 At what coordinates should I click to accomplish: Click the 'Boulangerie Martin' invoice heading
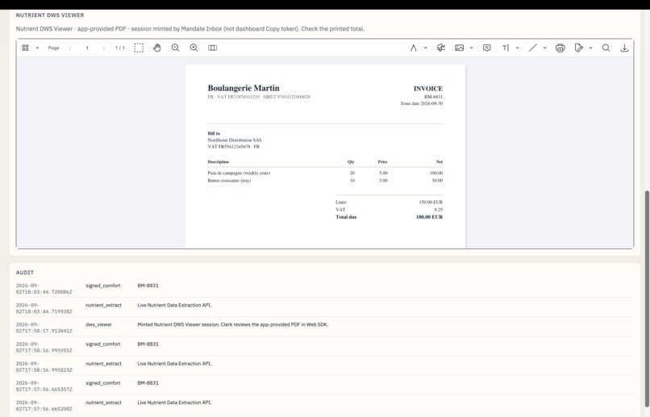point(244,88)
